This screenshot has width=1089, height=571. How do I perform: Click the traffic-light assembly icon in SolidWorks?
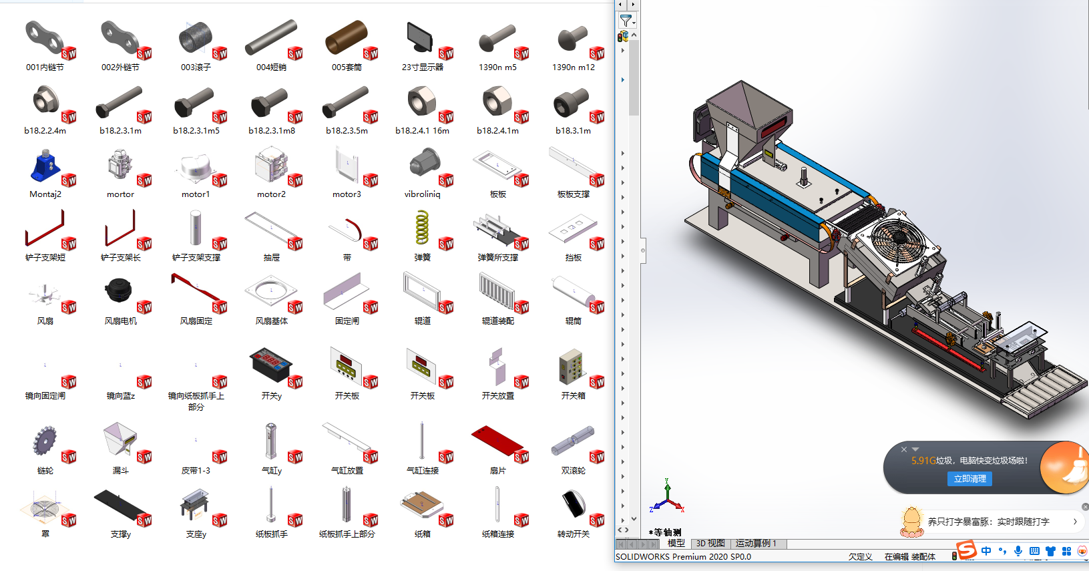[623, 36]
